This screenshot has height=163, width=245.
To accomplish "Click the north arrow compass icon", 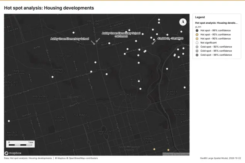I will coord(183,22).
